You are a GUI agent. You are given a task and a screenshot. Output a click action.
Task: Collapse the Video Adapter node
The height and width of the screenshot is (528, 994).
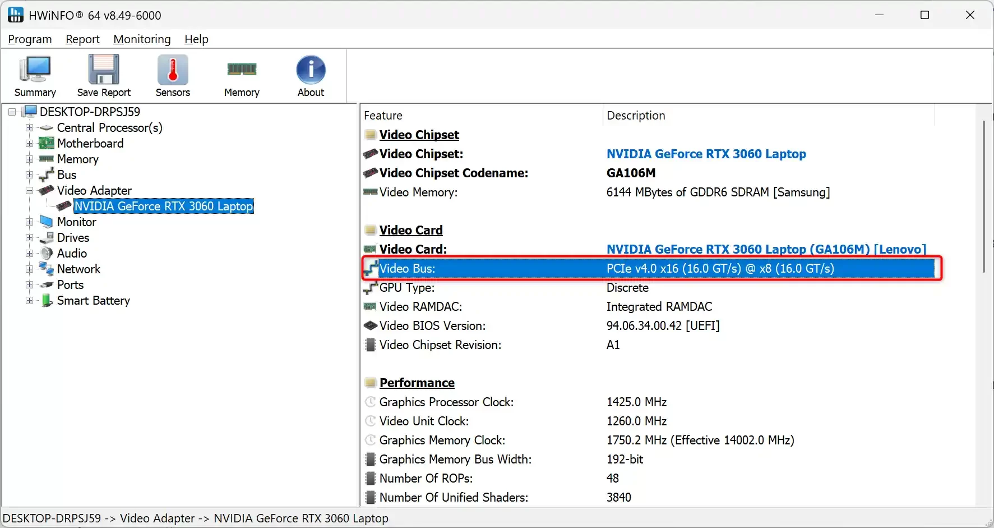tap(29, 190)
